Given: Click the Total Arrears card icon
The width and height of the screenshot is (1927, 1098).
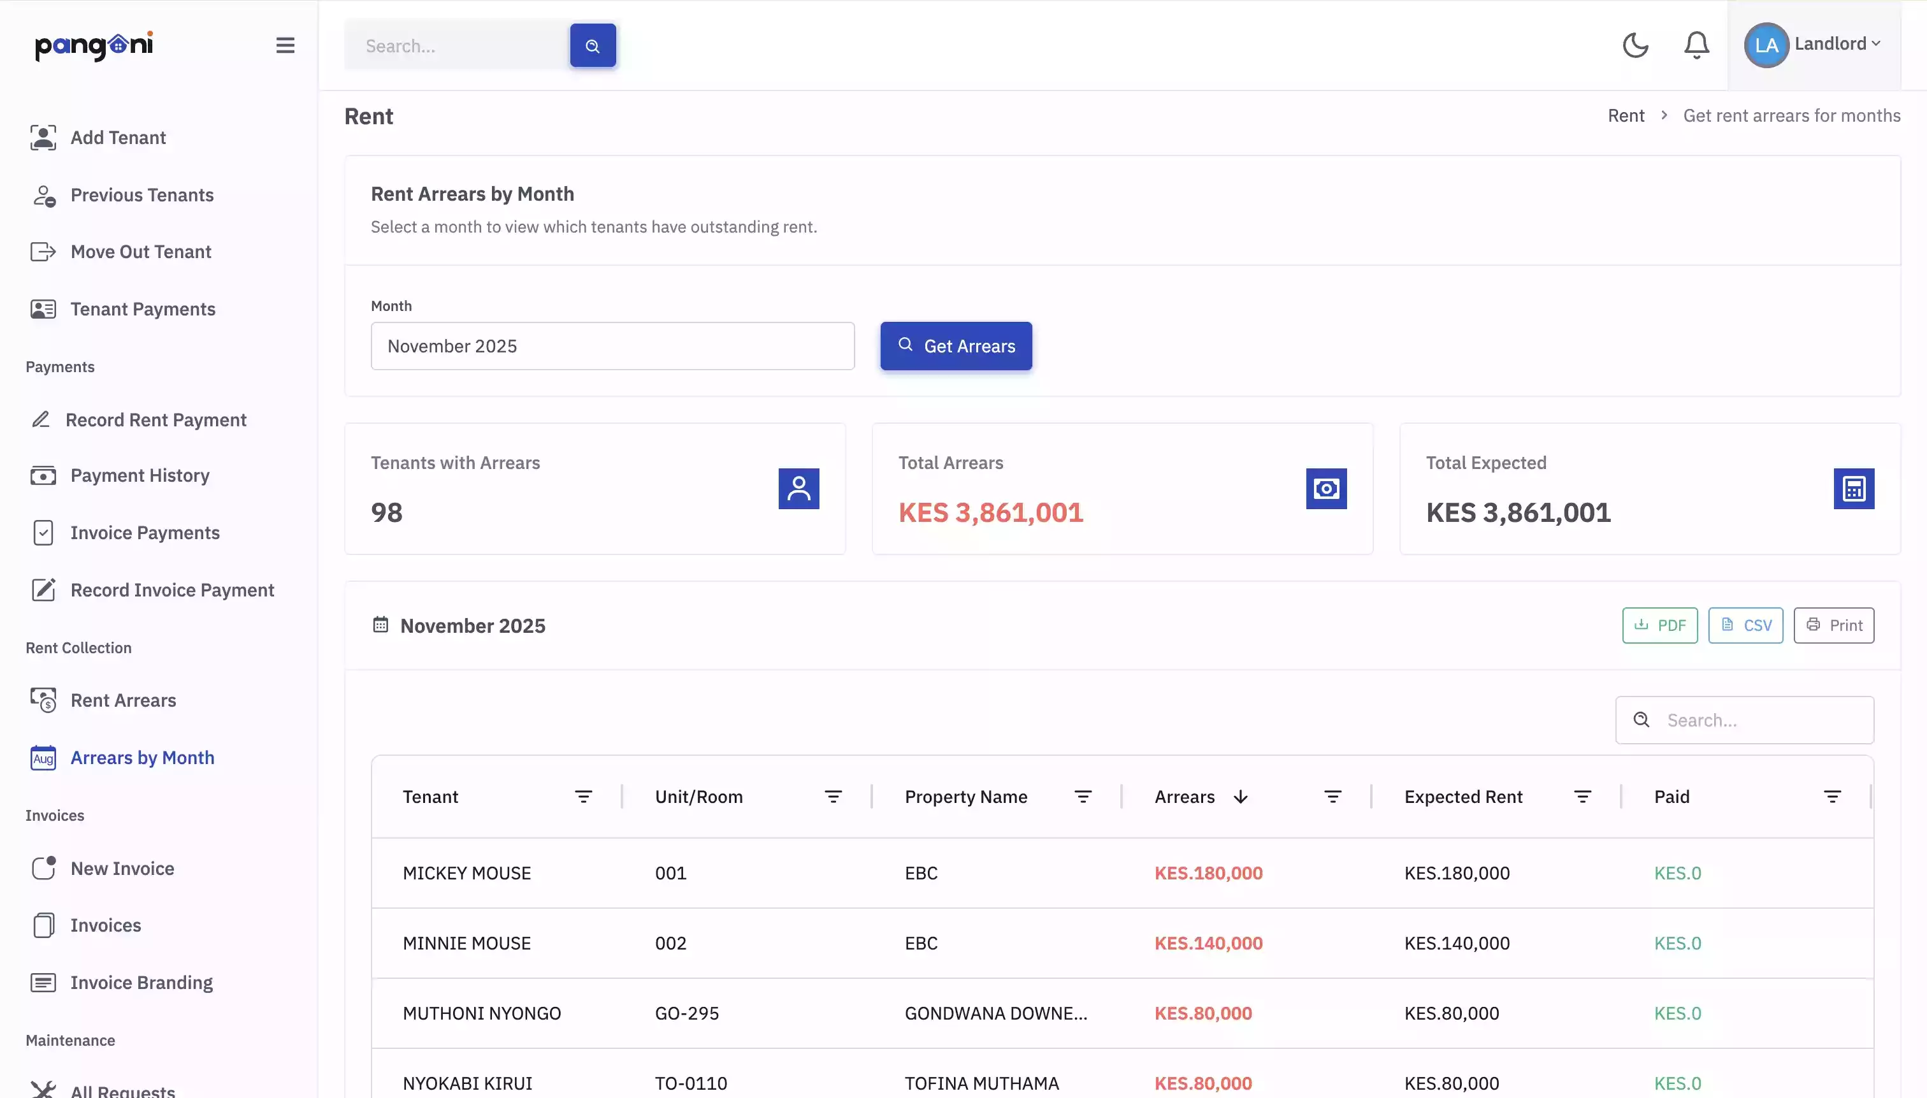Looking at the screenshot, I should click(x=1326, y=489).
